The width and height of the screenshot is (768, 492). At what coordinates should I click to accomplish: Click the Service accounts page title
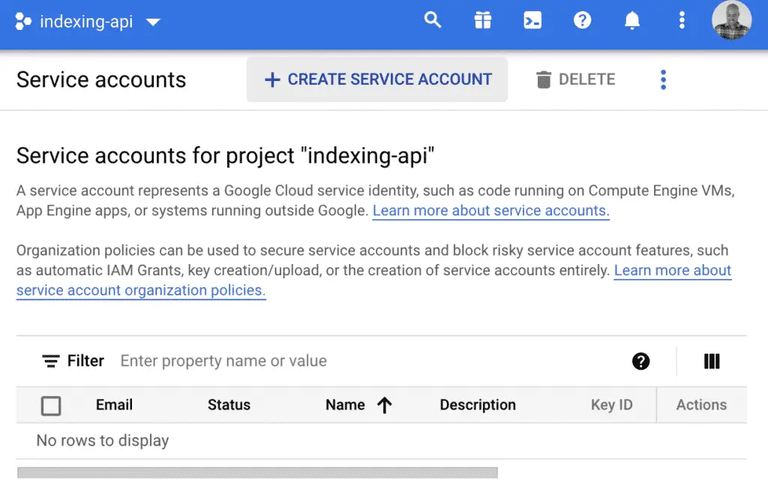click(x=101, y=79)
